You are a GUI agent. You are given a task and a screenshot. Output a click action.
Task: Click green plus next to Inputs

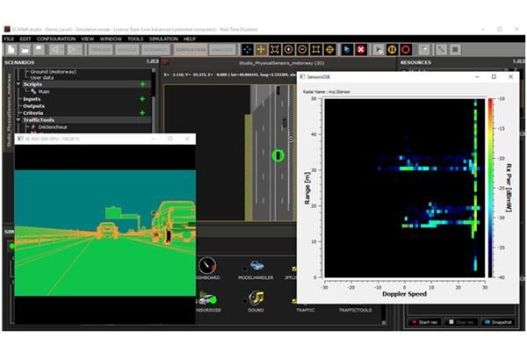point(141,98)
